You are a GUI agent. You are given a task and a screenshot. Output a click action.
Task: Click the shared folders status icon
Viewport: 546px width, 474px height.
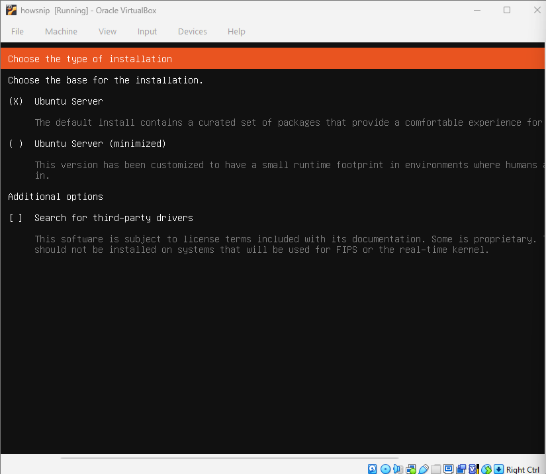(435, 469)
